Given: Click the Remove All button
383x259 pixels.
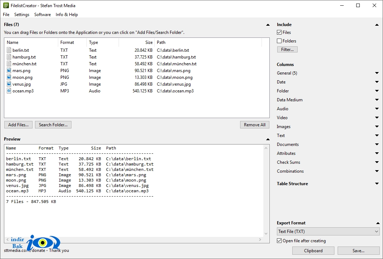Looking at the screenshot, I should pyautogui.click(x=254, y=125).
